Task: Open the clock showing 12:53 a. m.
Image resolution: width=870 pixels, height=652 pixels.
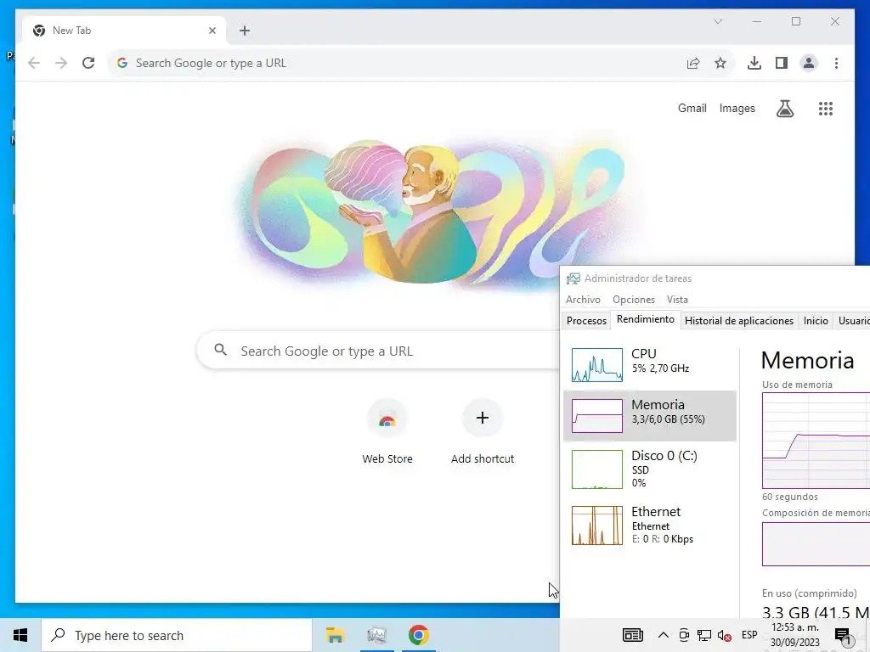Action: 795,635
